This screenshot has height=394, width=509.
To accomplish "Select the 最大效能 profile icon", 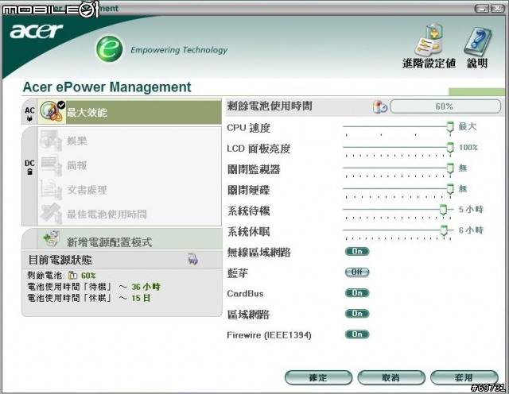I will [x=52, y=111].
